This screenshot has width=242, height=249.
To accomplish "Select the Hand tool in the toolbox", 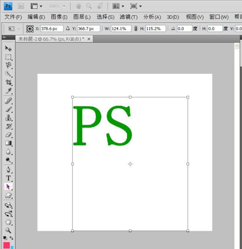I will click(8, 222).
